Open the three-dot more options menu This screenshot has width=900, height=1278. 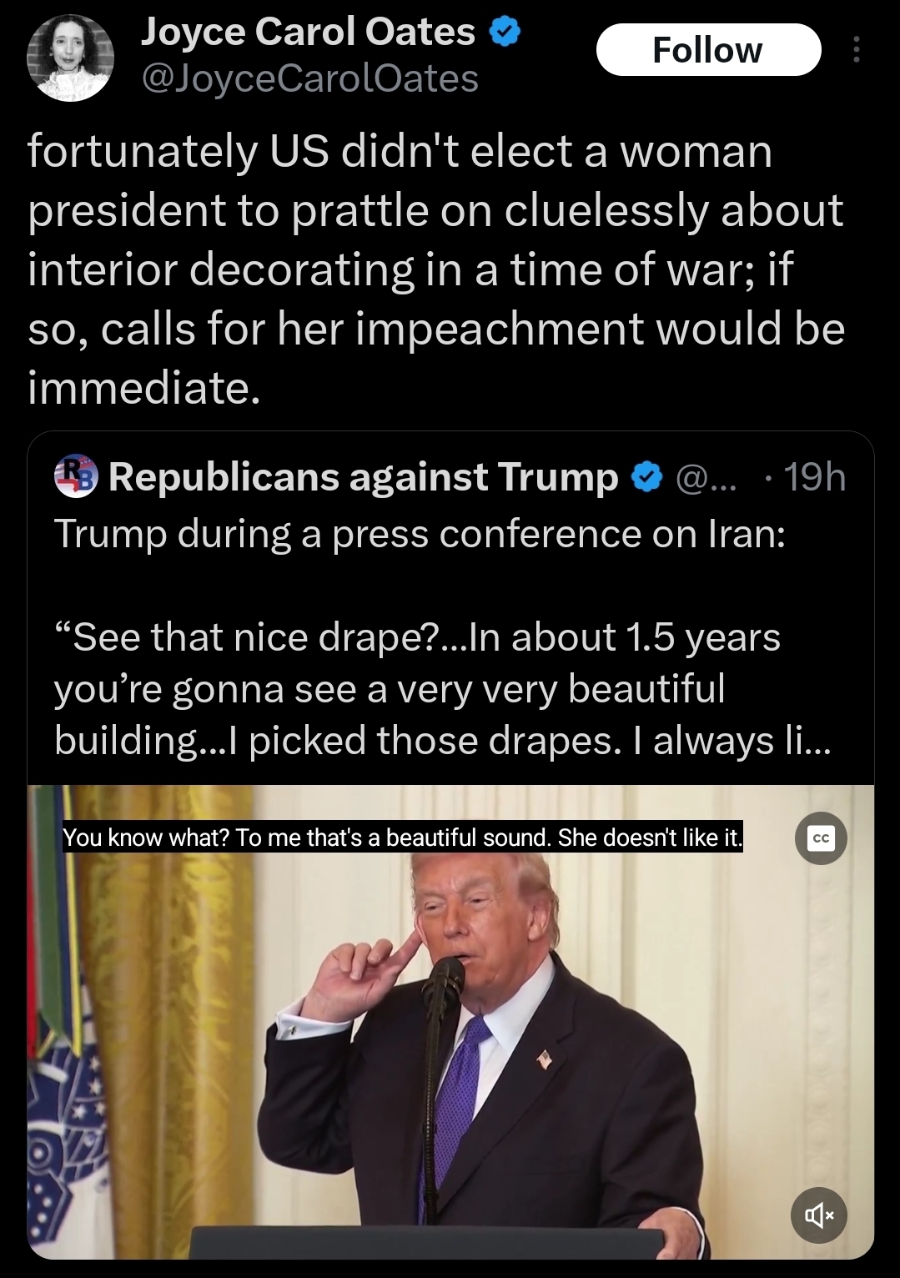(x=855, y=51)
